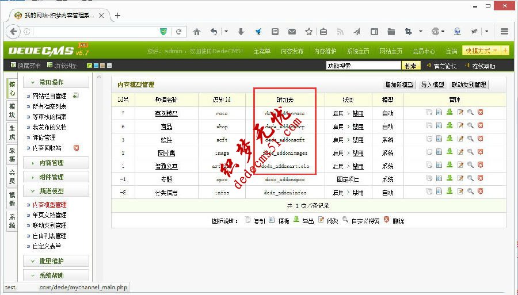Delete the 商品 (shop) model
518x295 pixels.
[481, 125]
